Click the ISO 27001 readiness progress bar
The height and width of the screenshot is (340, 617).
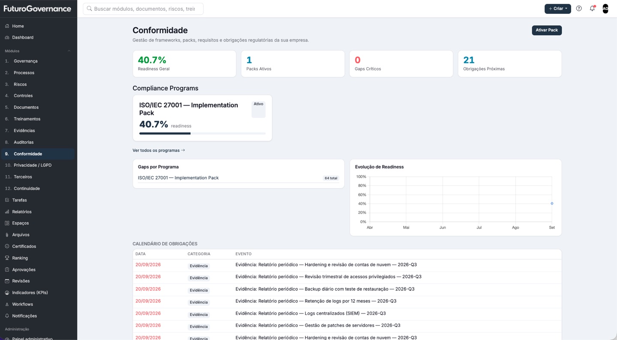202,133
